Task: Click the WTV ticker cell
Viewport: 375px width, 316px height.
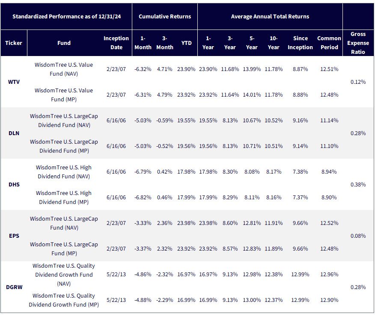Action: click(14, 82)
